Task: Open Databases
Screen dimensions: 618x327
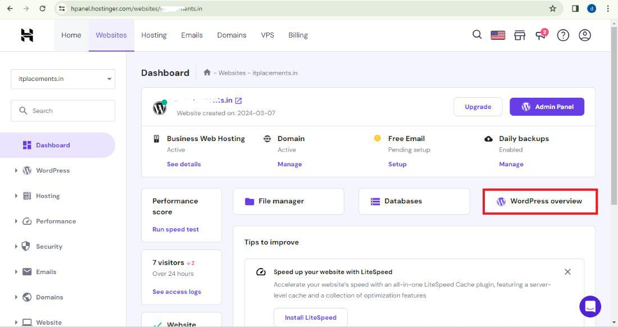Action: 414,201
